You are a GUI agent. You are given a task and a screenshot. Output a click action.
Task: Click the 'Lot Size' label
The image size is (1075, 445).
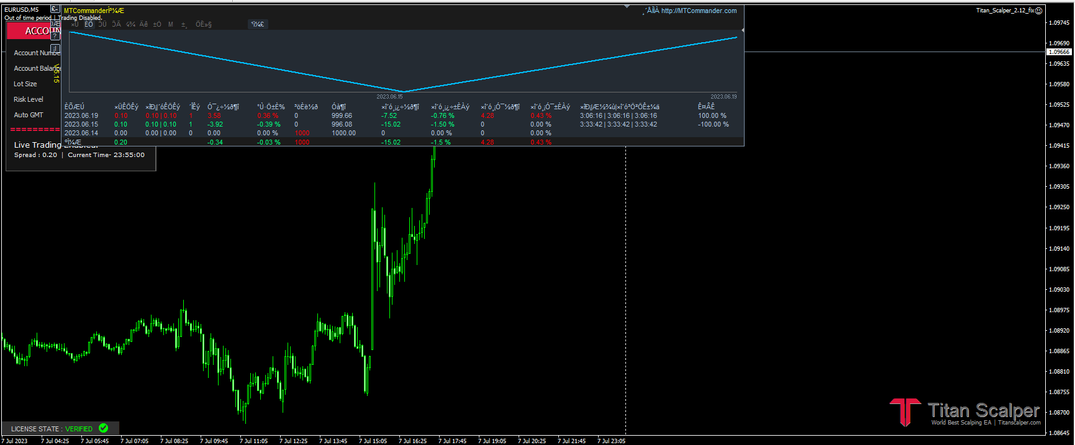[25, 84]
